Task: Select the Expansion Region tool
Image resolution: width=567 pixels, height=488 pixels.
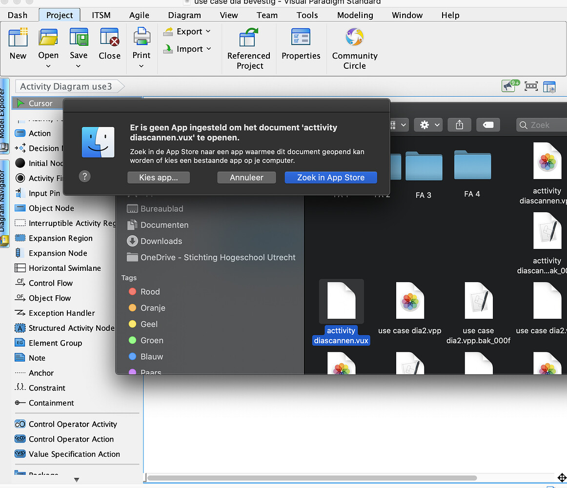Action: coord(54,238)
